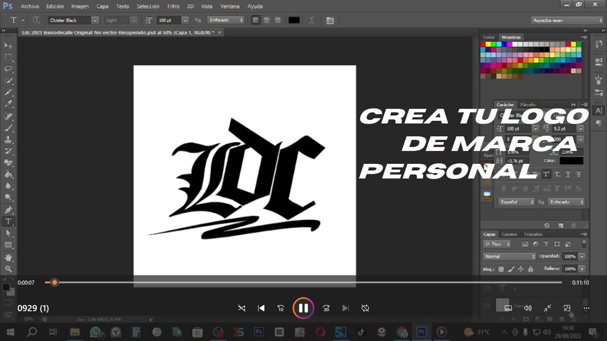This screenshot has height=341, width=607.
Task: Select the Horizontal Type tool
Action: point(8,222)
